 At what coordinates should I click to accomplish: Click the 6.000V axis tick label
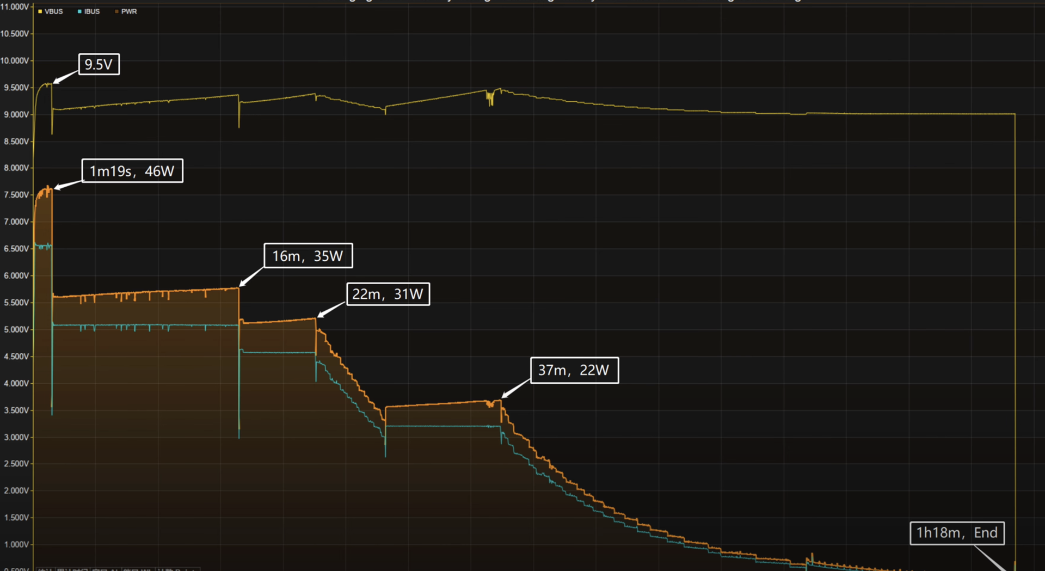(x=16, y=275)
